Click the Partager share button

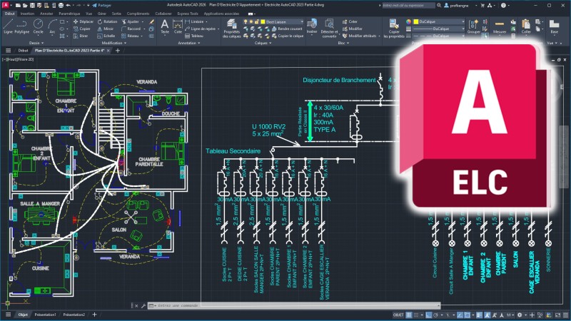101,6
